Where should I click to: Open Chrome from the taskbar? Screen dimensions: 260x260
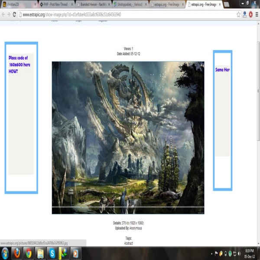point(29,253)
